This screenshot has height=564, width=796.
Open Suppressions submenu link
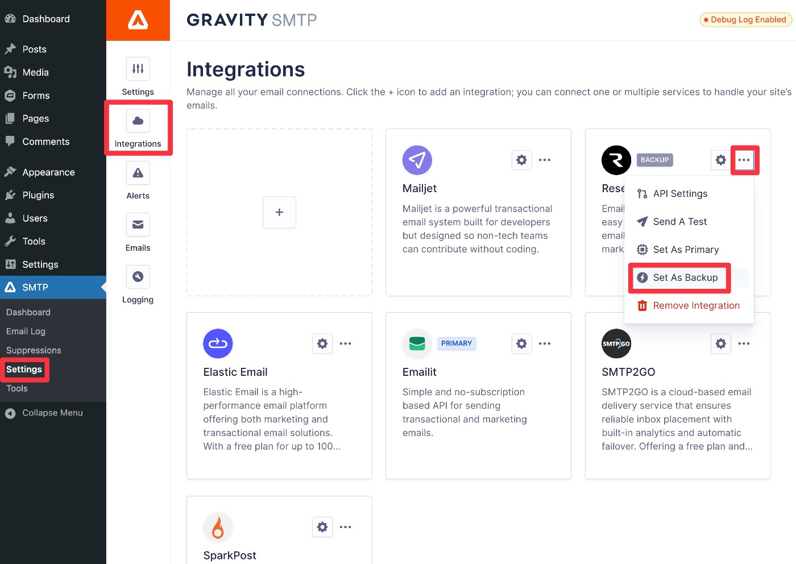click(34, 350)
